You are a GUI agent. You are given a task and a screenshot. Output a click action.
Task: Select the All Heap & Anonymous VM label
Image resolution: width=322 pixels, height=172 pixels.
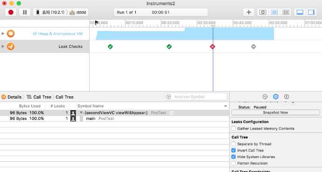[57, 34]
